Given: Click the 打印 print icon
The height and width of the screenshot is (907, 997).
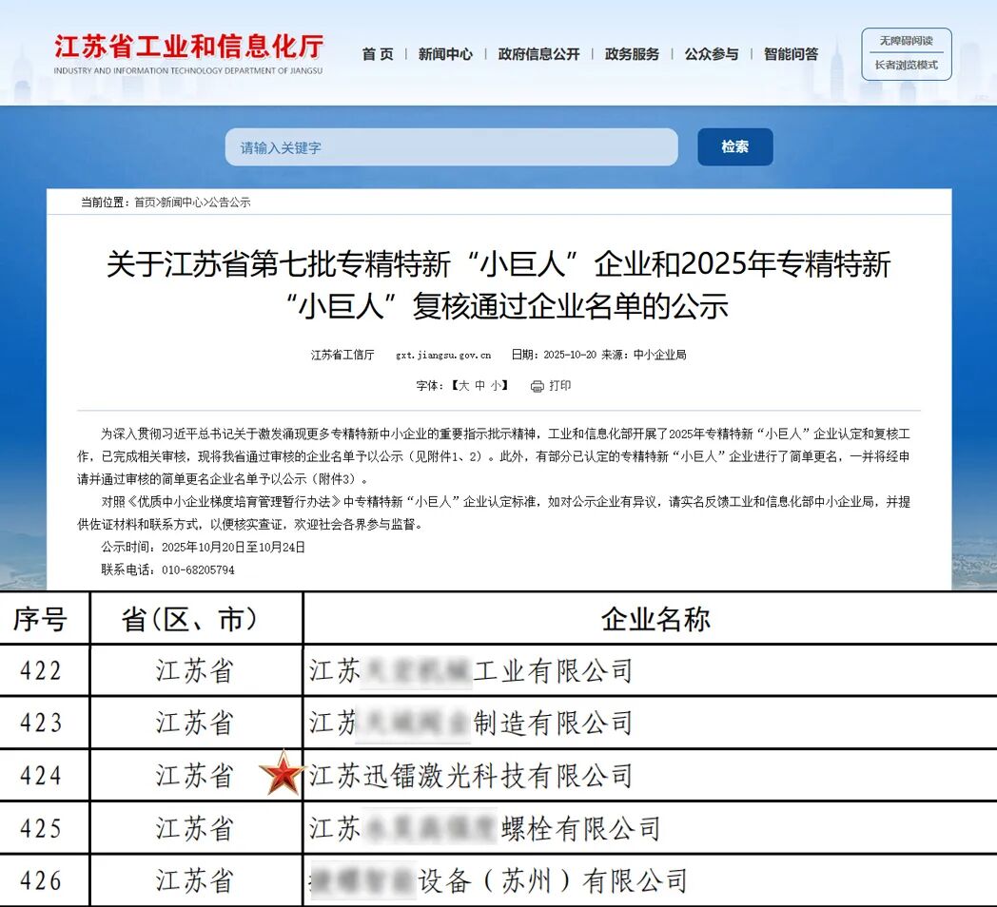Looking at the screenshot, I should [536, 386].
